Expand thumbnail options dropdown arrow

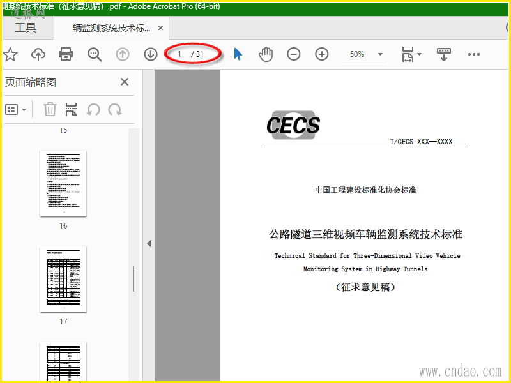(24, 110)
